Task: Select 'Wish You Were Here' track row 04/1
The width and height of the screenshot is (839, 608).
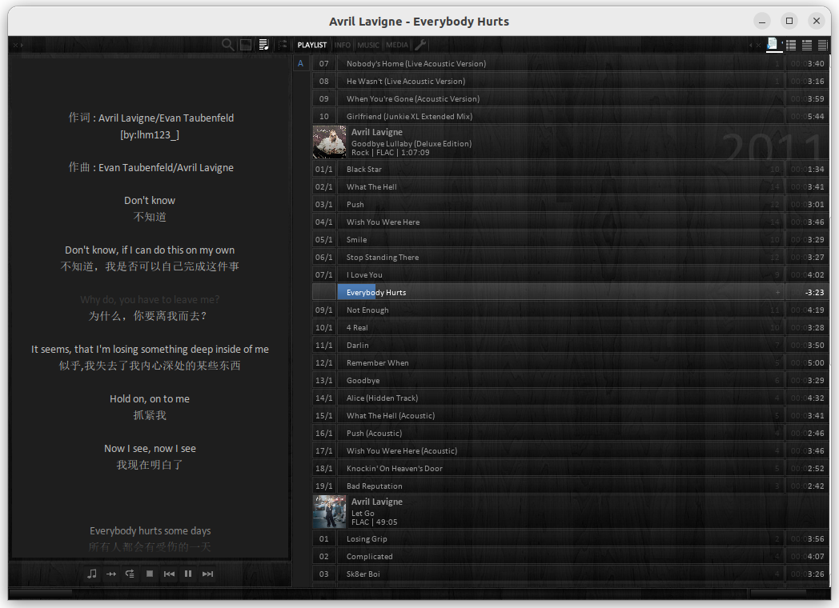Action: tap(570, 222)
